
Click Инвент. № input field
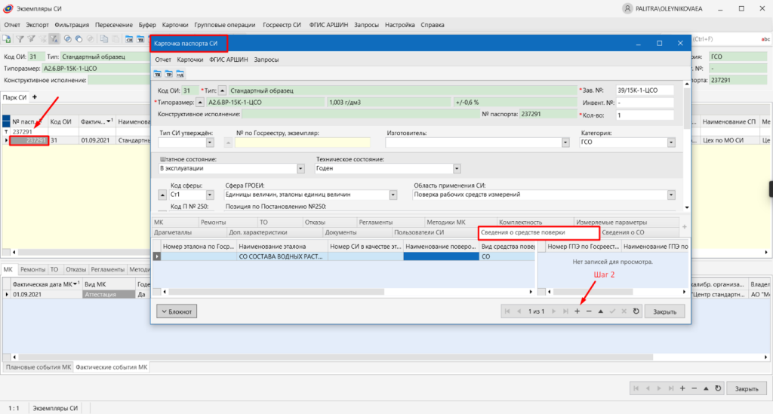[645, 103]
